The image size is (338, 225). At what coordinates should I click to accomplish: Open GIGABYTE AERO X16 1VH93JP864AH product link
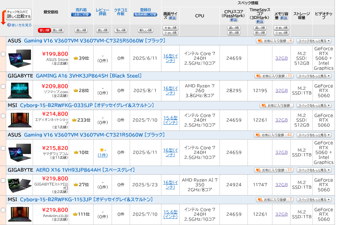(x=85, y=170)
